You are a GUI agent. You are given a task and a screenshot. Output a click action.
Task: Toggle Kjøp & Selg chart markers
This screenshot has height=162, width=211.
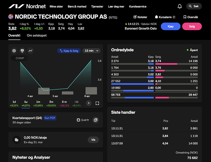pyautogui.click(x=69, y=51)
